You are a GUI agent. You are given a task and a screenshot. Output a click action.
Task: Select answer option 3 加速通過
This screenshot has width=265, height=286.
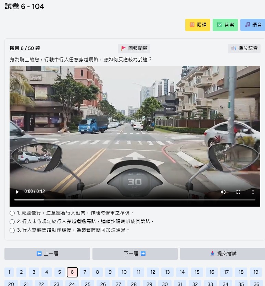(12, 230)
